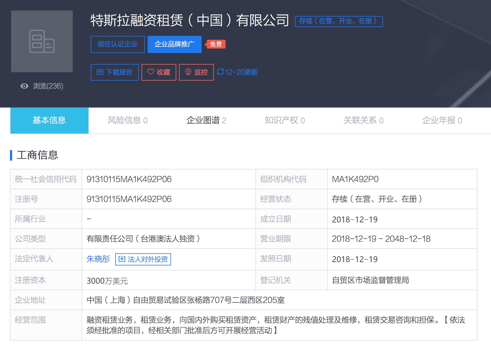Screen dimensions: 491x346
Task: Click the 存续 status badge beside company name
Action: pyautogui.click(x=339, y=21)
